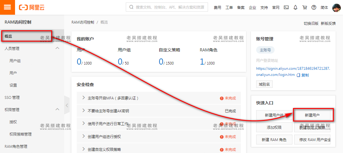The width and height of the screenshot is (343, 153).
Task: Click the RAM角色 count 1/1000
Action: [207, 62]
